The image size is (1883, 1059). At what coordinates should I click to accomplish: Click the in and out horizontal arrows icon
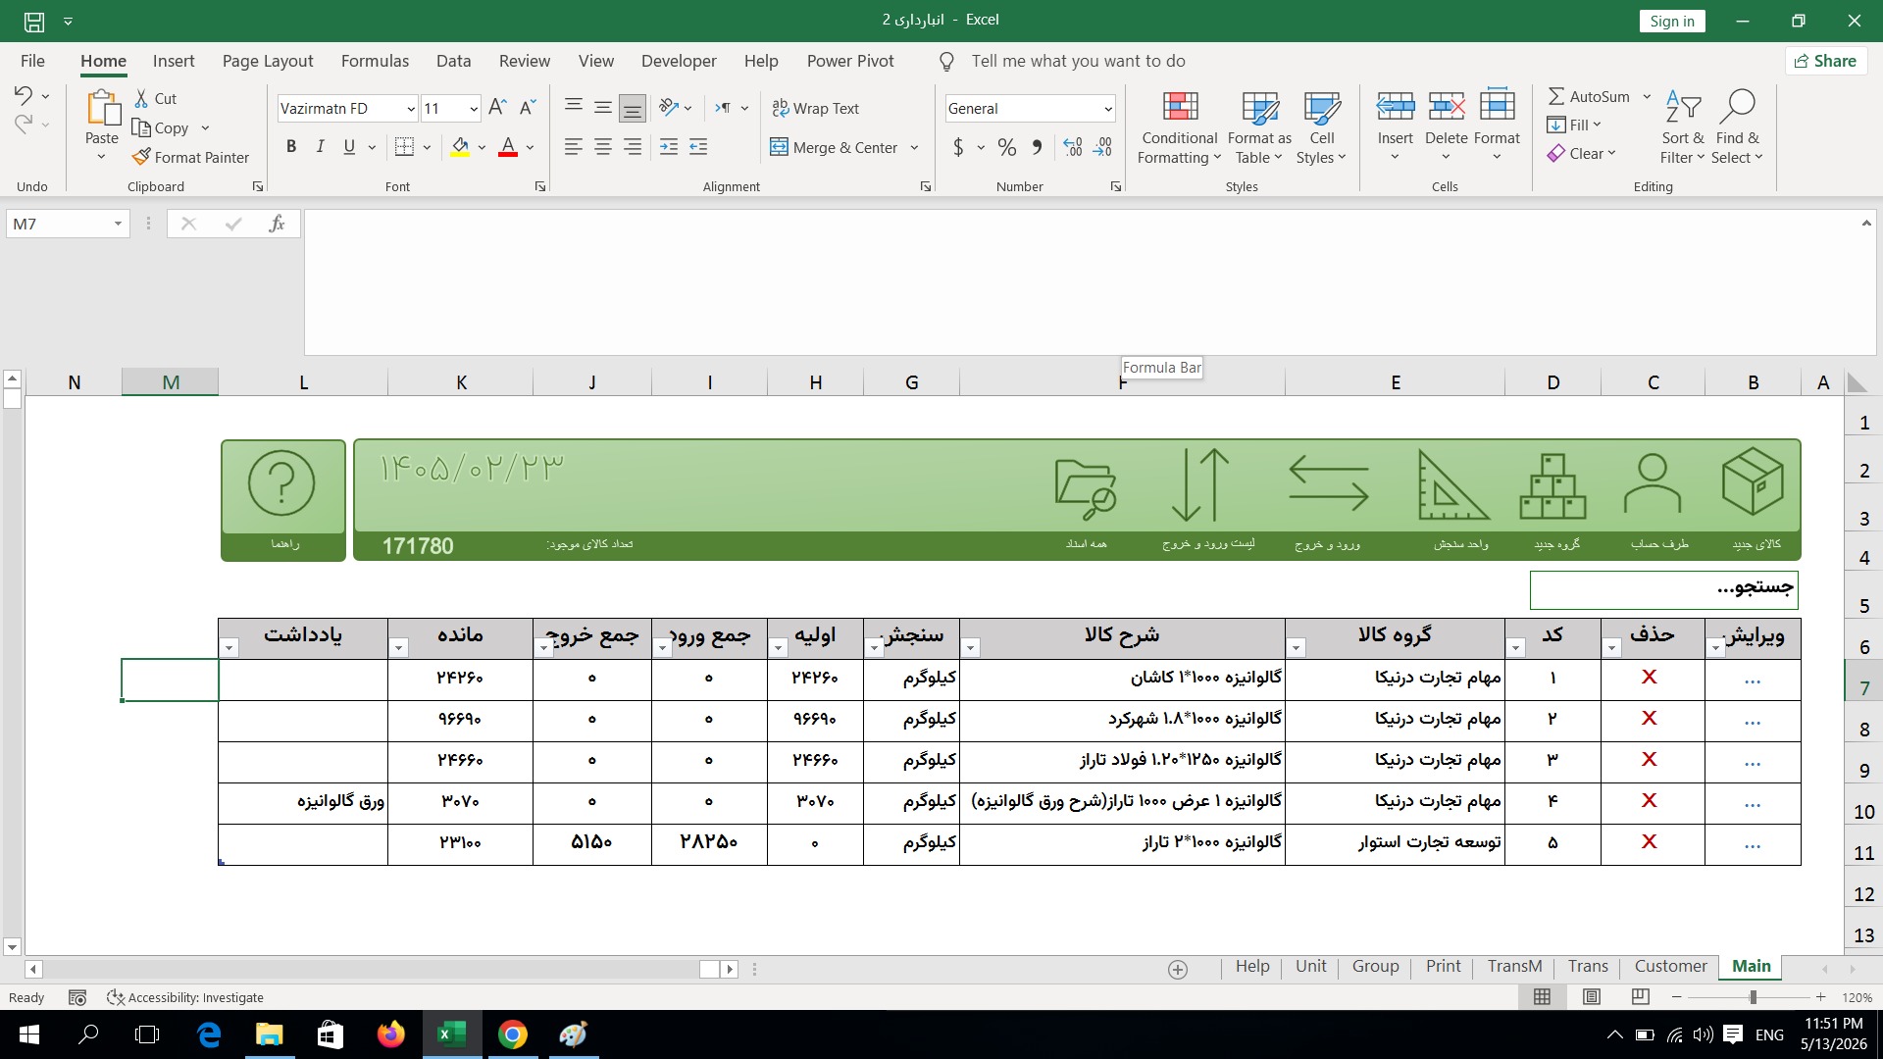pyautogui.click(x=1329, y=482)
